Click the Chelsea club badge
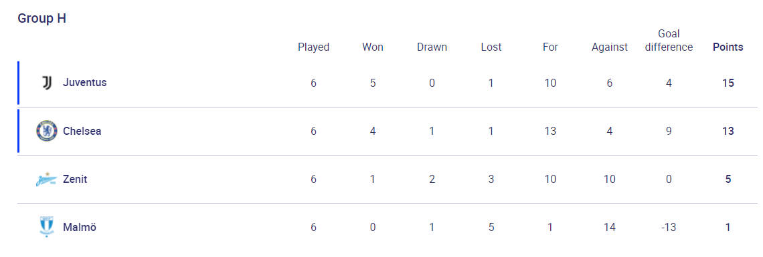 click(x=47, y=131)
